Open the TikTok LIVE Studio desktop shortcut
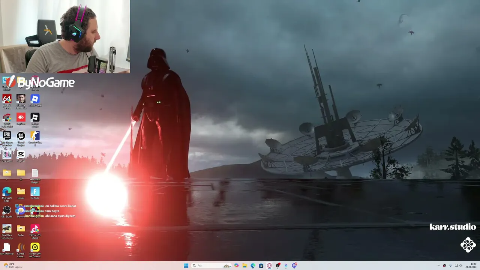The height and width of the screenshot is (270, 480). point(35,231)
